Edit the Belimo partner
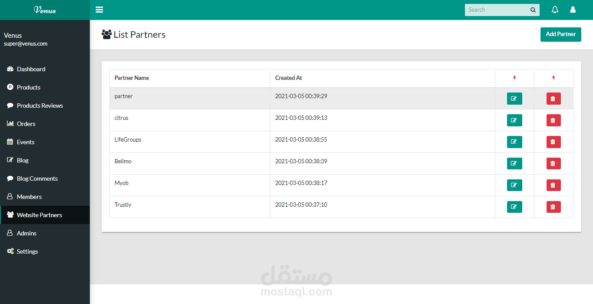The height and width of the screenshot is (304, 593). click(x=514, y=164)
